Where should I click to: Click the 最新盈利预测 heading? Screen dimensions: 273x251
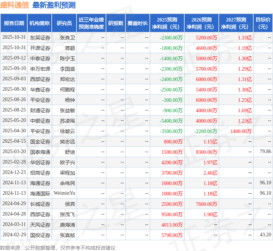pos(54,5)
